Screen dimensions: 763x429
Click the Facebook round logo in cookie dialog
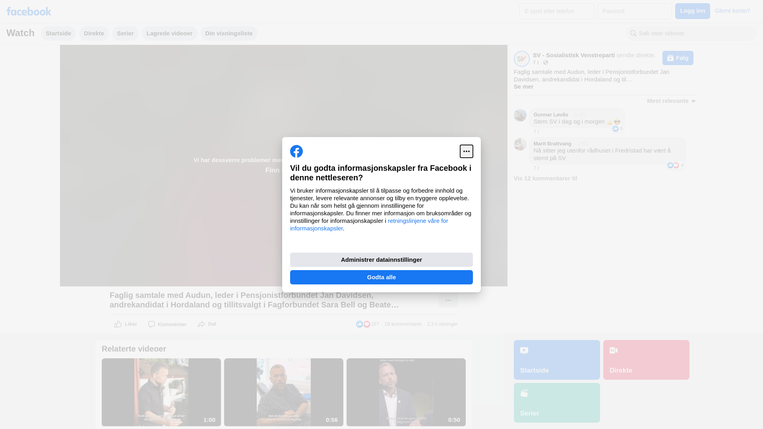click(x=296, y=151)
